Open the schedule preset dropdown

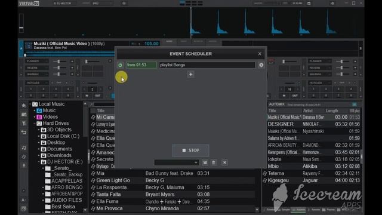pyautogui.click(x=177, y=162)
